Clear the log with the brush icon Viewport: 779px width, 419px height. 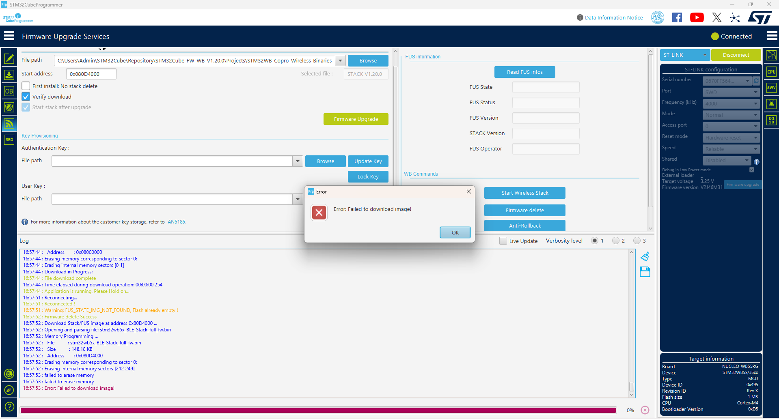tap(645, 256)
